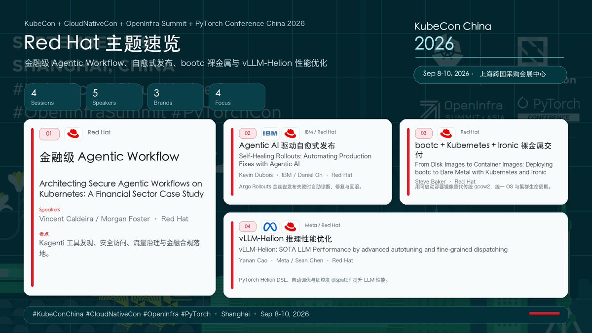Click the Red Hat logo in card 02

tap(291, 133)
